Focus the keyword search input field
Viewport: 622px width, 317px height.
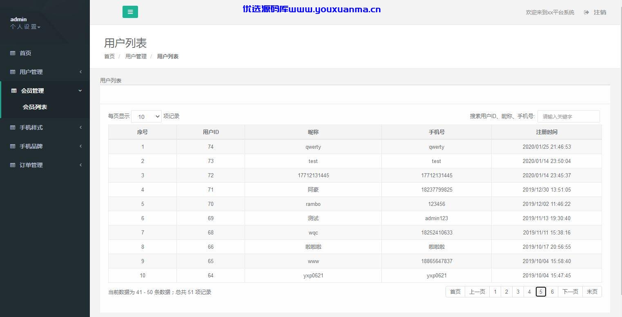pyautogui.click(x=568, y=116)
